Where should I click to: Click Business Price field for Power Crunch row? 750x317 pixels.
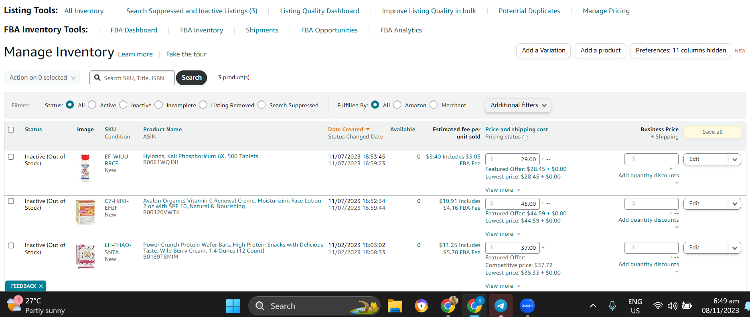651,248
